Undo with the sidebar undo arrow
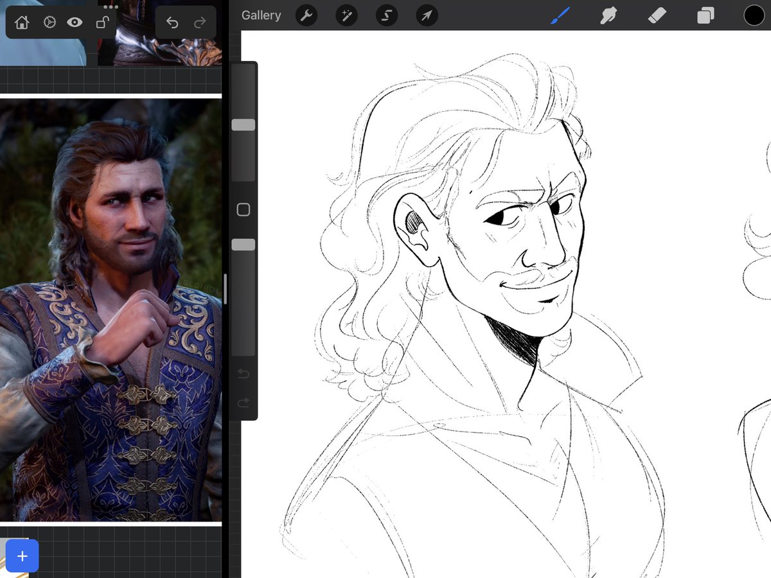This screenshot has height=578, width=771. (243, 373)
